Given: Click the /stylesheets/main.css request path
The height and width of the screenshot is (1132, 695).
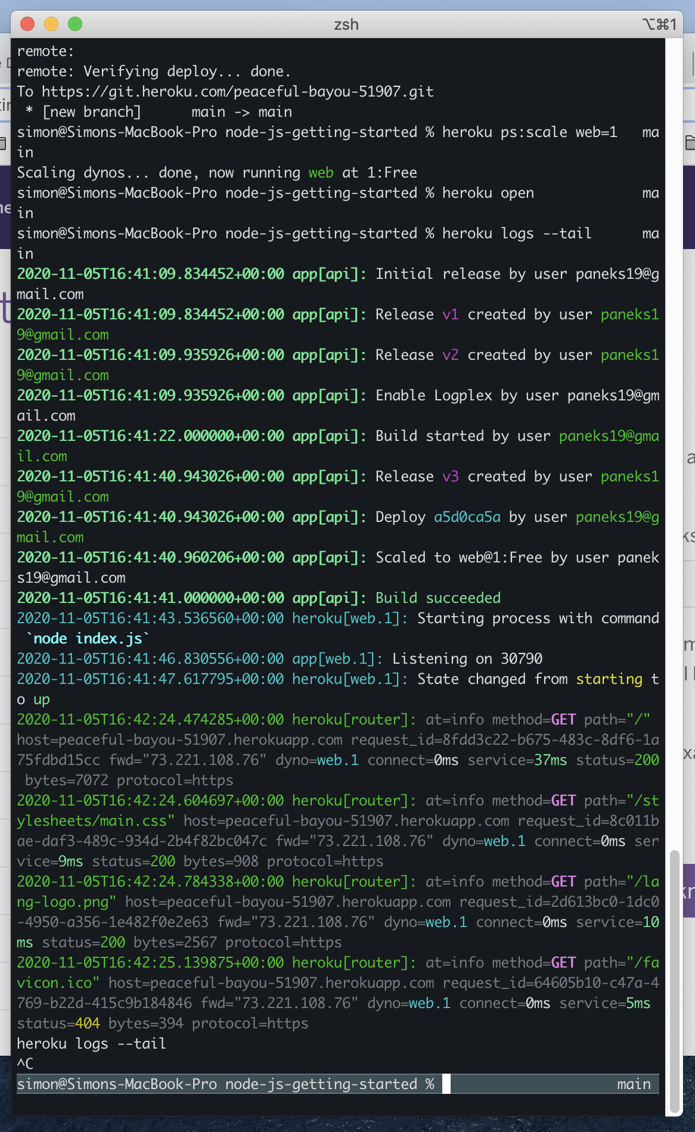Looking at the screenshot, I should coord(95,821).
